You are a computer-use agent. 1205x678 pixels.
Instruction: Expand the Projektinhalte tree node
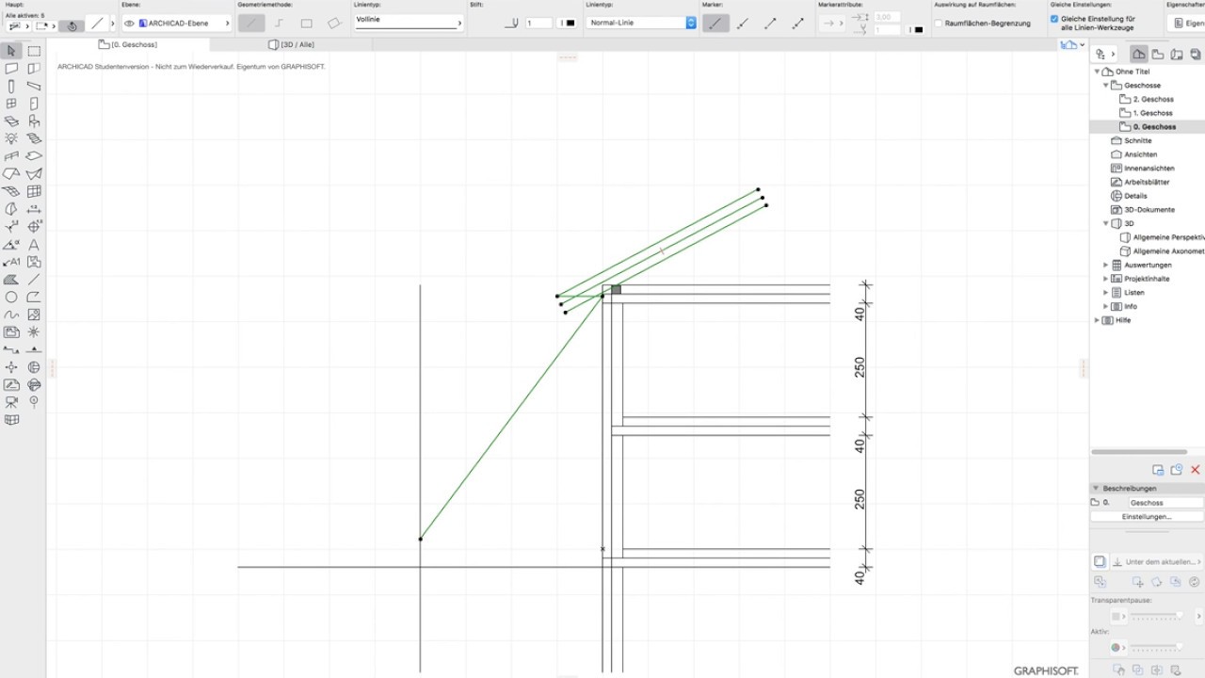[1106, 279]
